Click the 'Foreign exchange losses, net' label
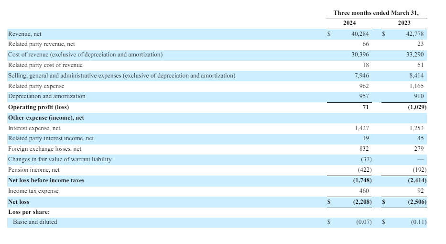The width and height of the screenshot is (446, 244). (x=45, y=149)
